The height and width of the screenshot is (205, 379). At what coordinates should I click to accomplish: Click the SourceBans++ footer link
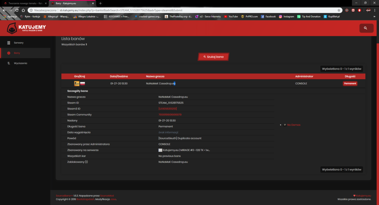(64, 196)
